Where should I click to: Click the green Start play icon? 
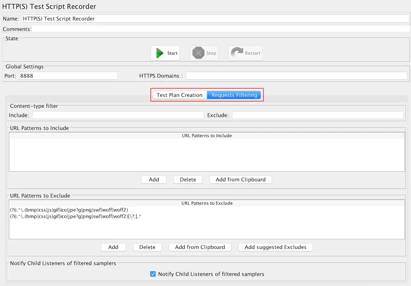160,53
